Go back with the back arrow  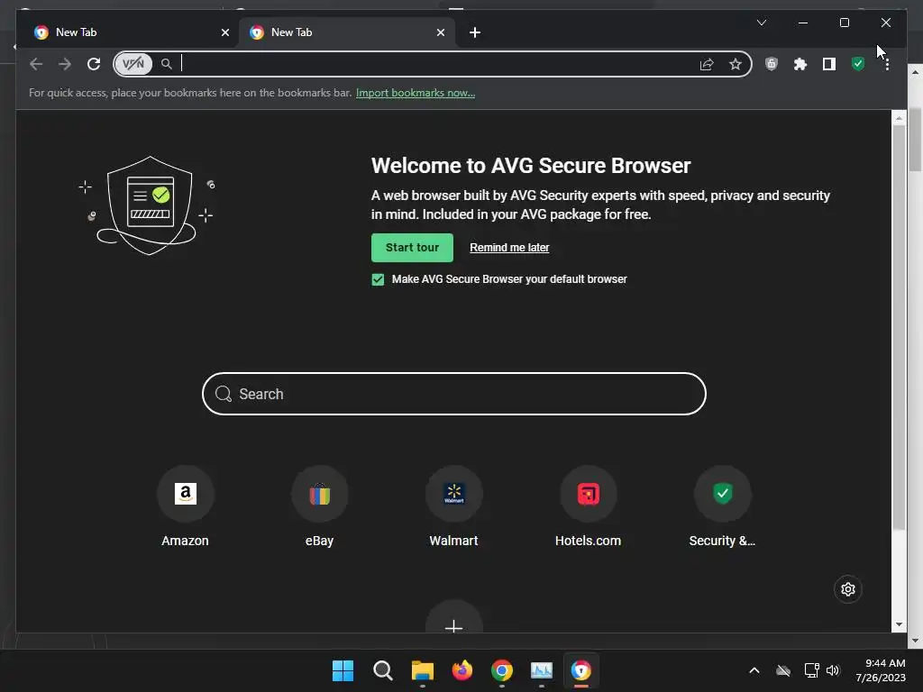pos(36,64)
